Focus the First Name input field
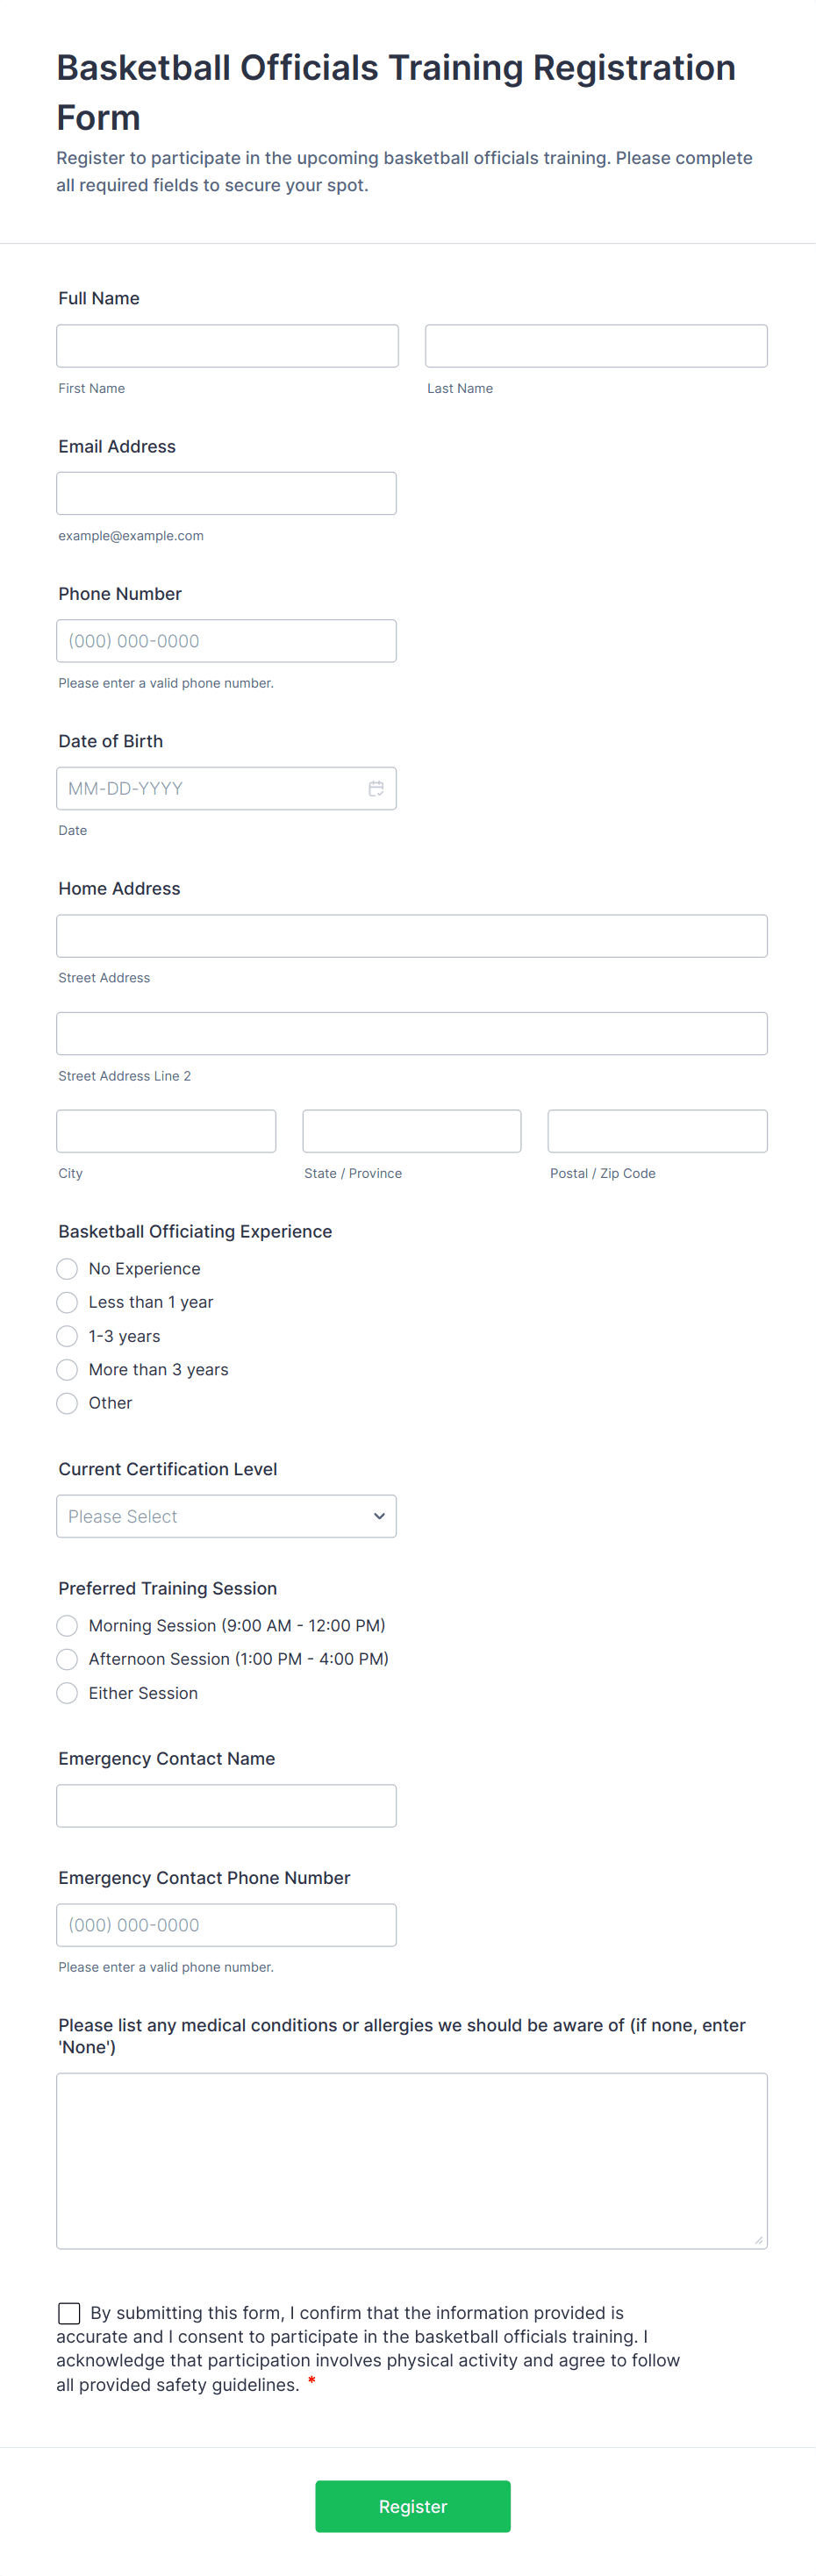This screenshot has width=816, height=2576. pyautogui.click(x=227, y=346)
